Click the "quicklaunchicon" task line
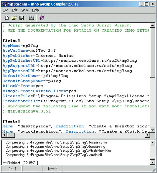 pos(76,131)
